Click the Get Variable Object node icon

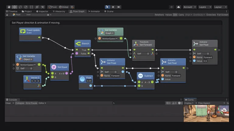19,58
